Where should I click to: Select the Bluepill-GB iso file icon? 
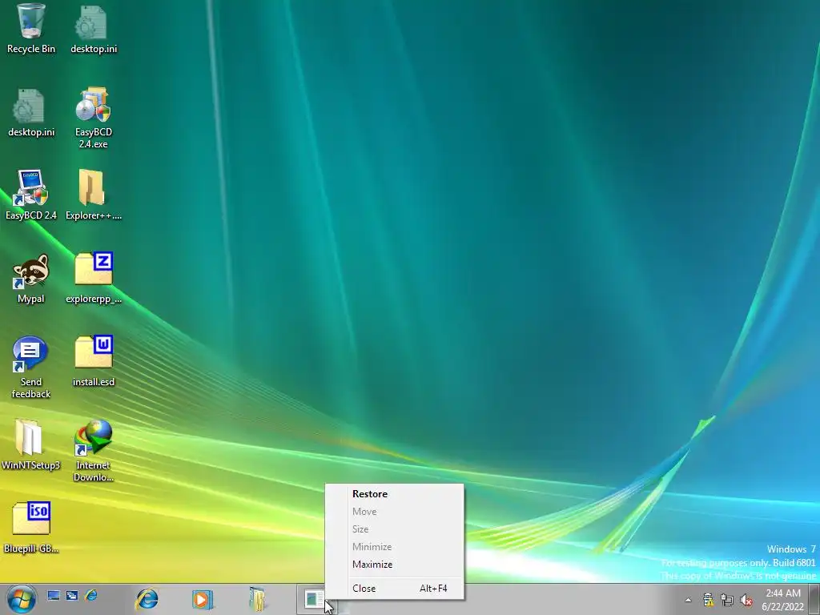31,529
